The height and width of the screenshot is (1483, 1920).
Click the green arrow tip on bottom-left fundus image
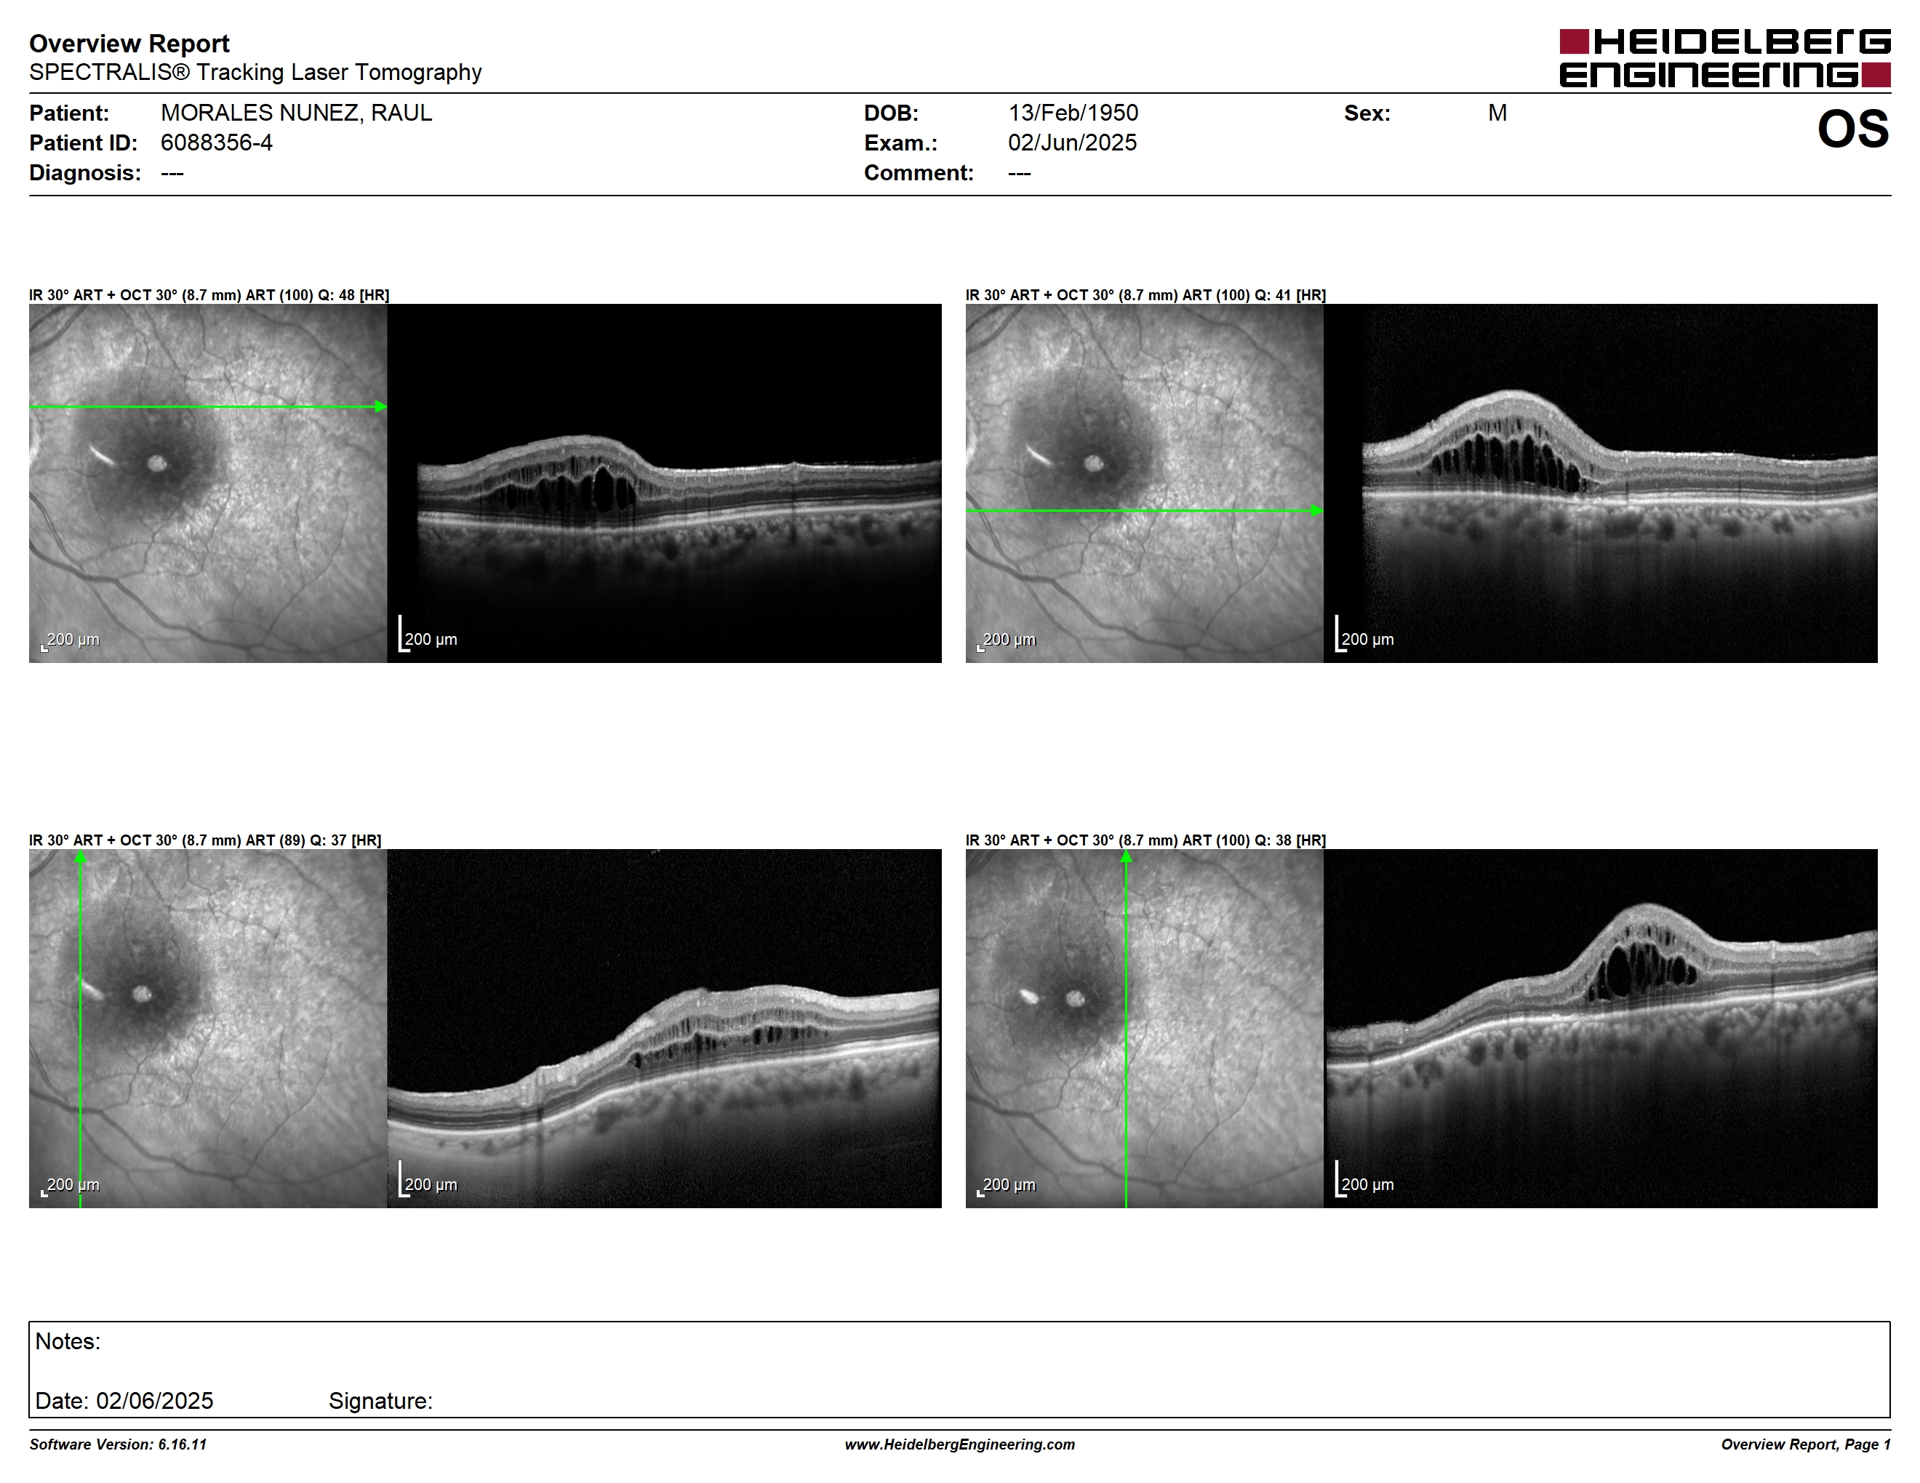80,856
